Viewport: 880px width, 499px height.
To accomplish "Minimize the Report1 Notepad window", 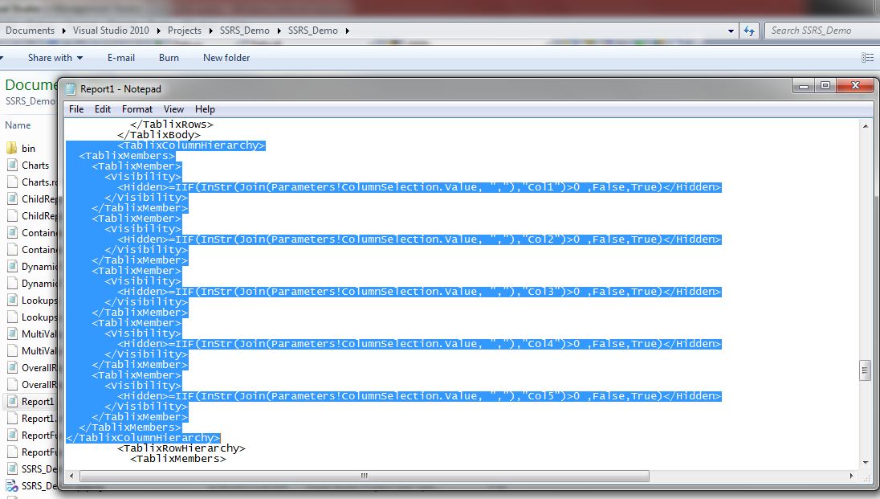I will coord(804,85).
